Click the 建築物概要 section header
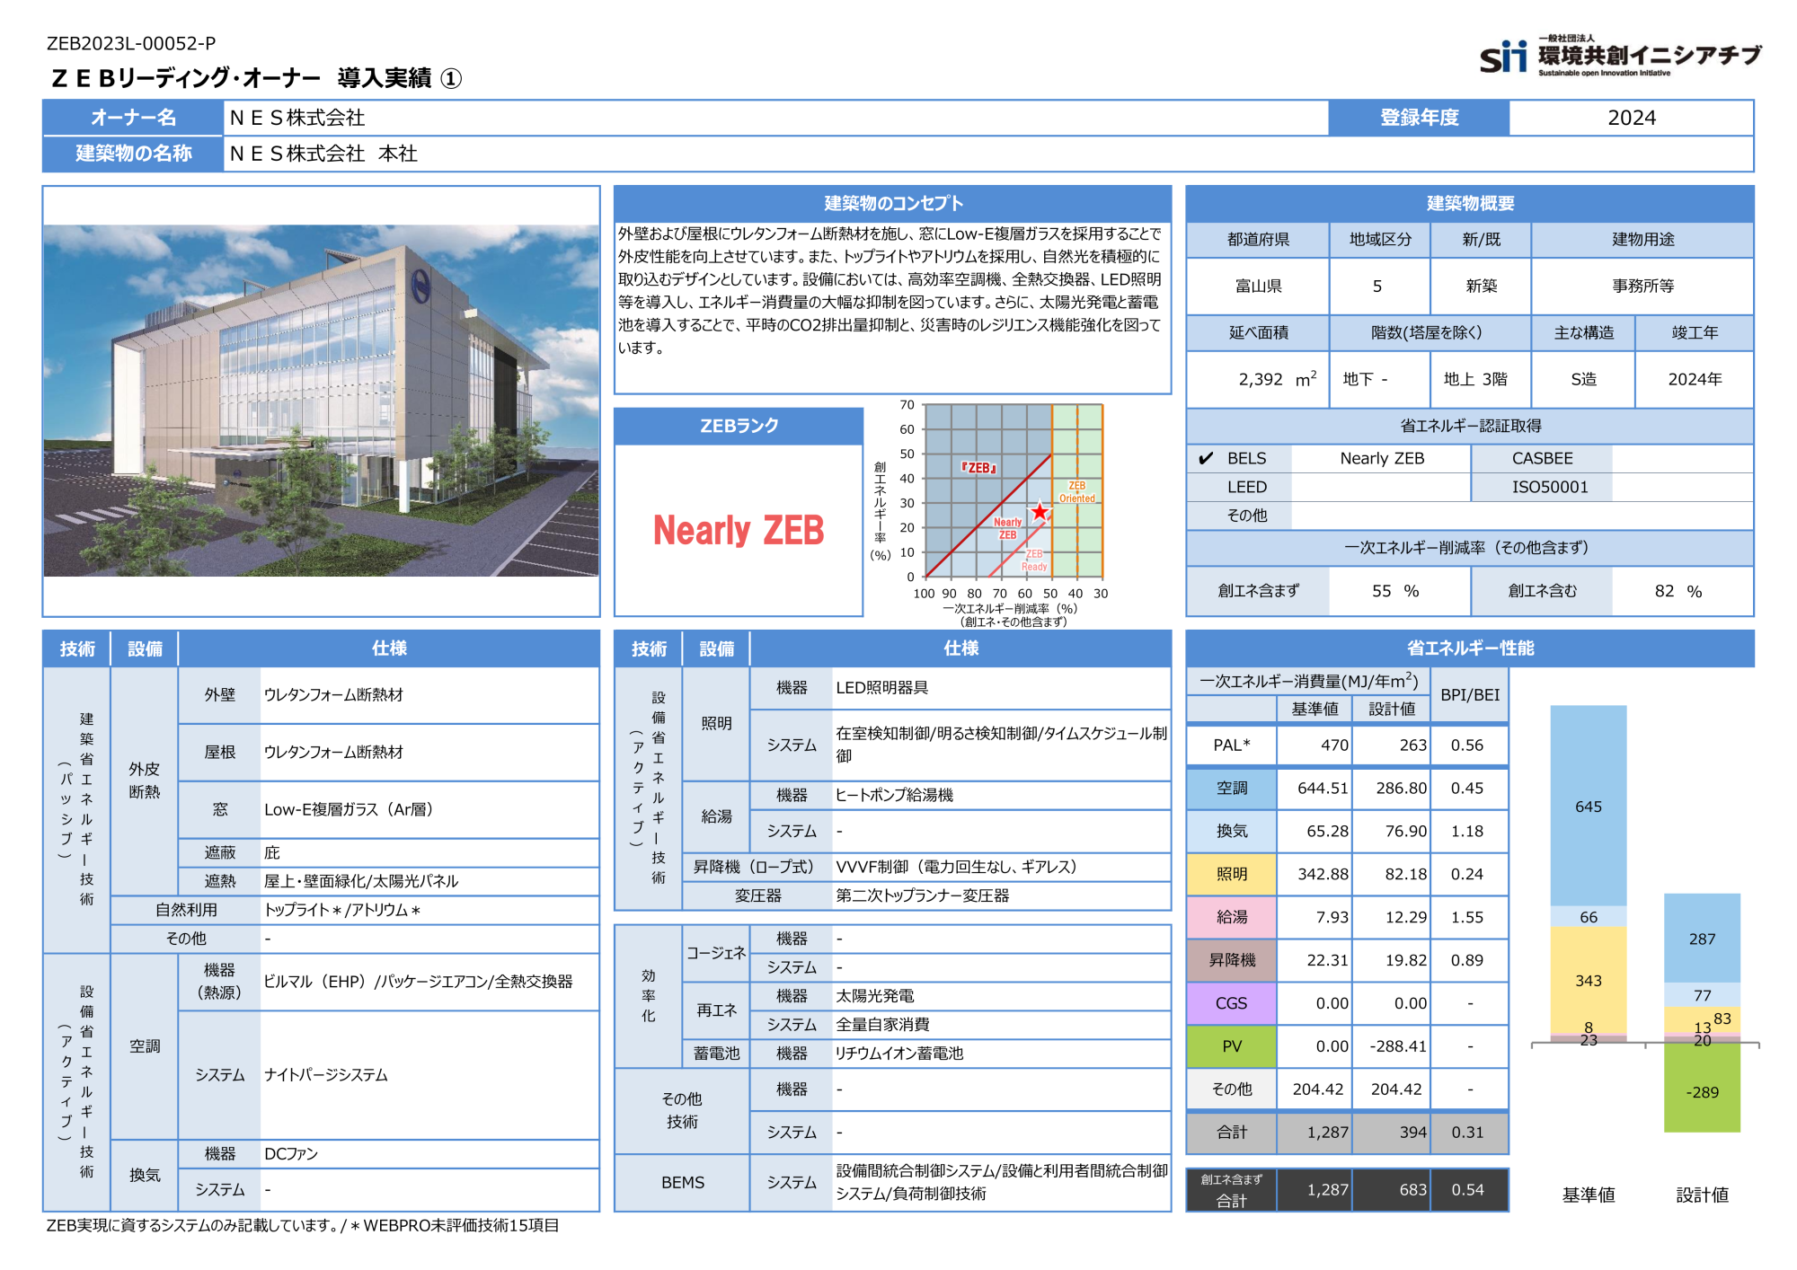The height and width of the screenshot is (1270, 1797). (x=1470, y=204)
